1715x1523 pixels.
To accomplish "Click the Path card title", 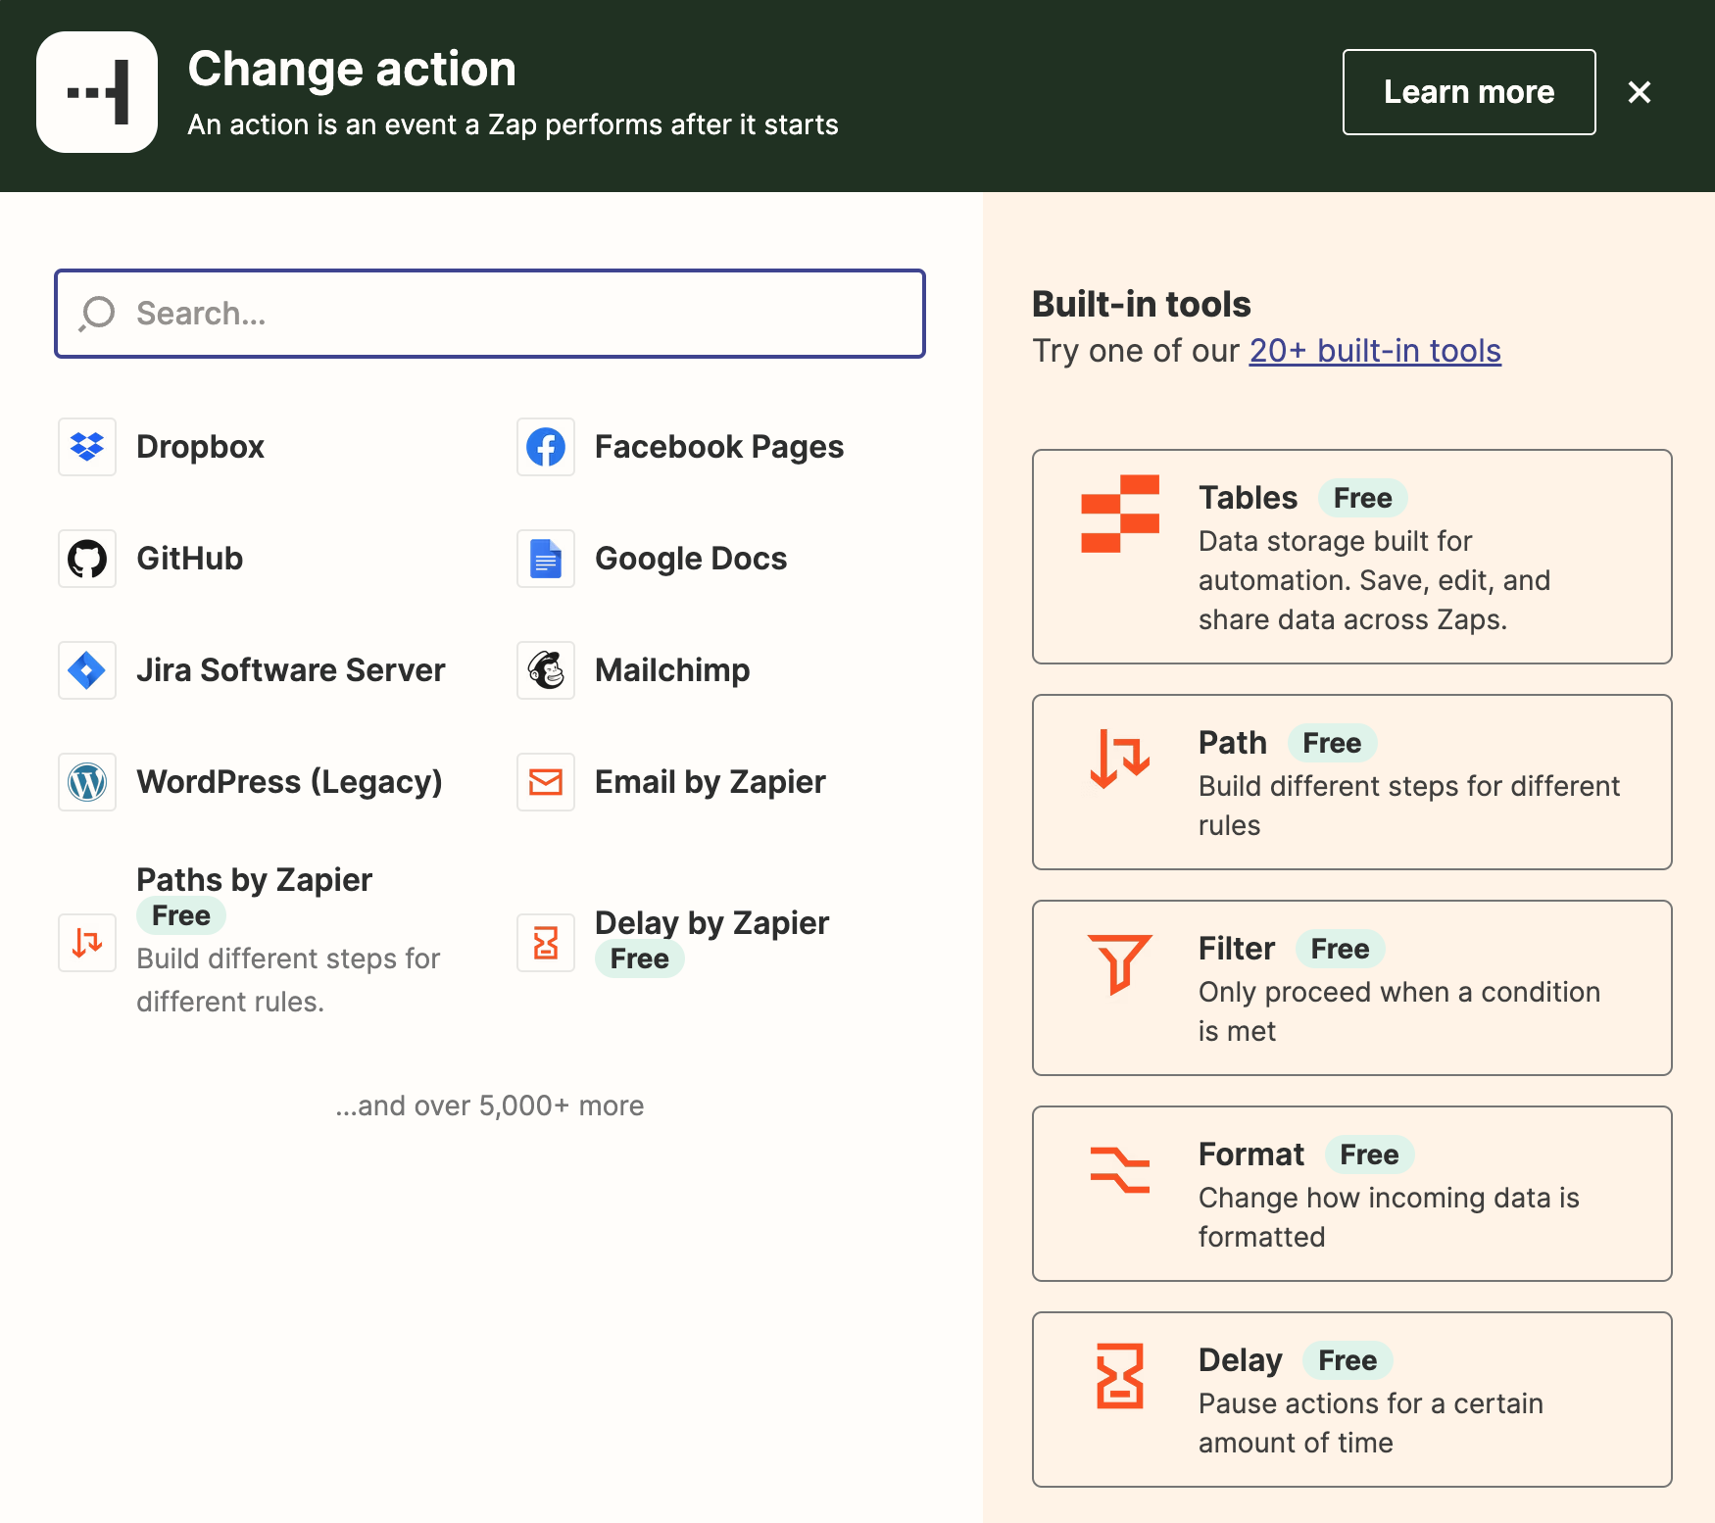I will pyautogui.click(x=1233, y=743).
